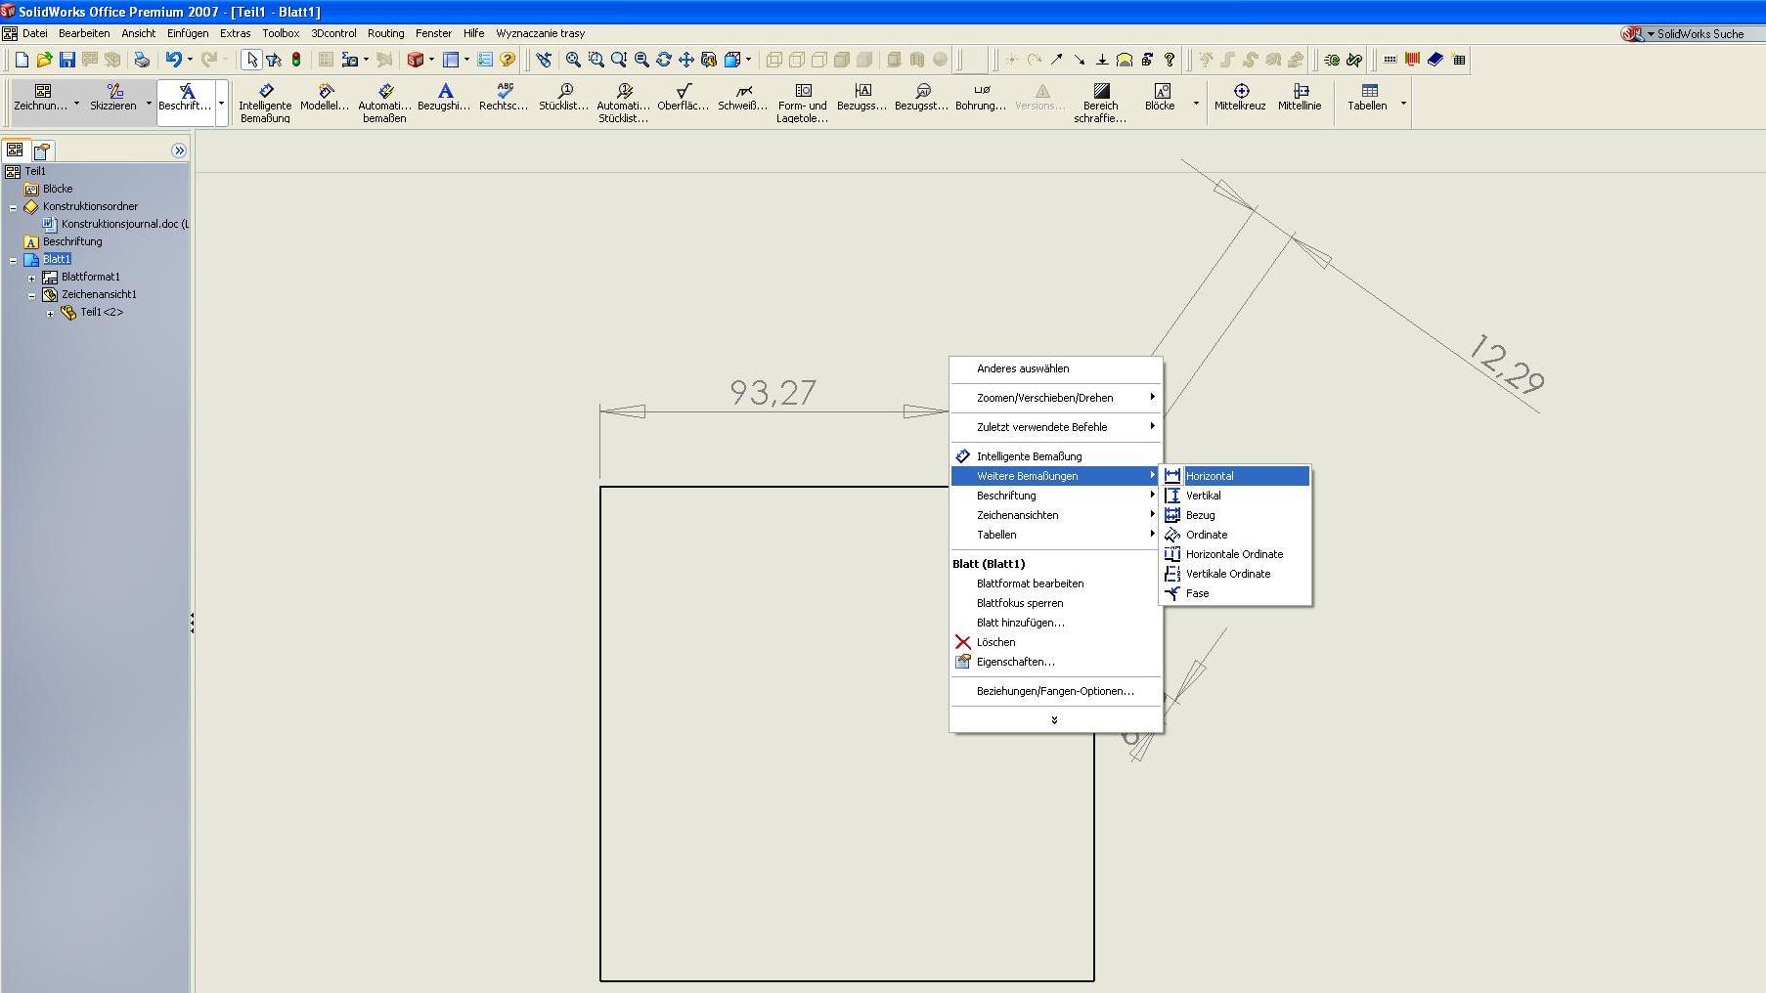Click the rotate view icon
Image resolution: width=1766 pixels, height=993 pixels.
(x=664, y=60)
